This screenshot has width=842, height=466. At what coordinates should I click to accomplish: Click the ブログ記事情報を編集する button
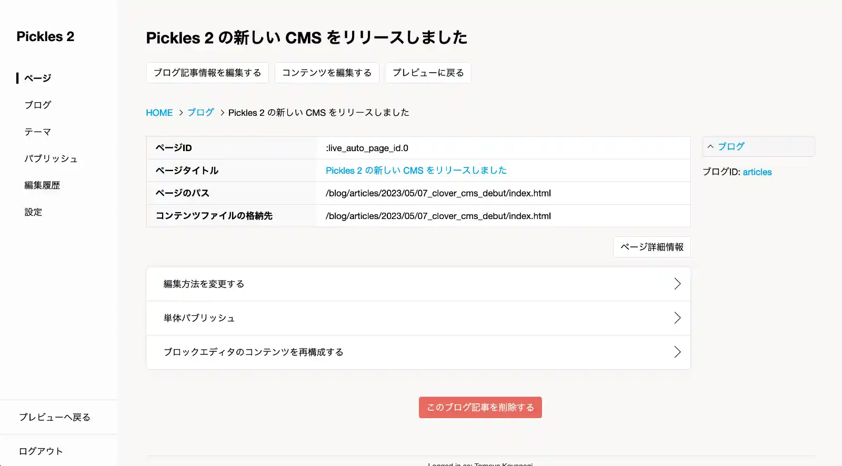[x=207, y=73]
